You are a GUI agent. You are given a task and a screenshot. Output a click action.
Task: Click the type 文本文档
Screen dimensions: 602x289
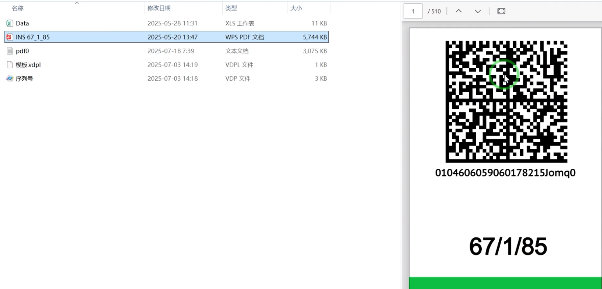(237, 51)
